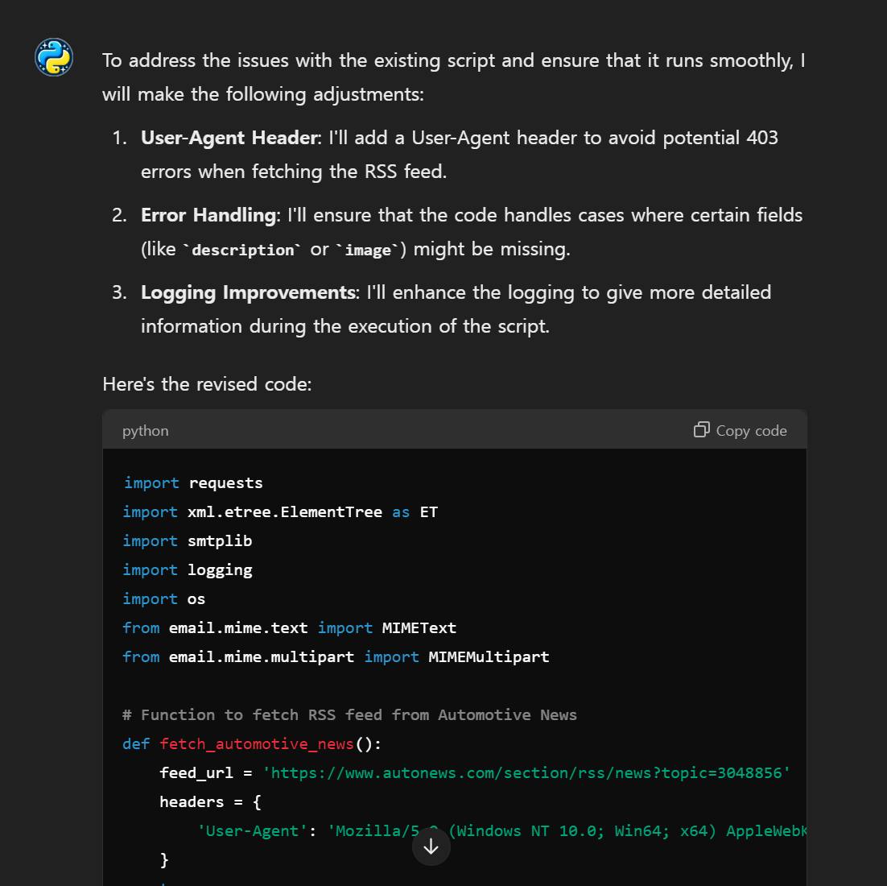Click the inline code `description`

(242, 250)
